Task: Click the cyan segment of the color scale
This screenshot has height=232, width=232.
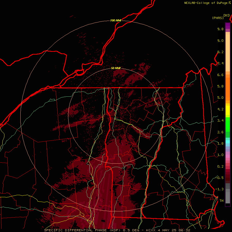Action: tap(228, 142)
